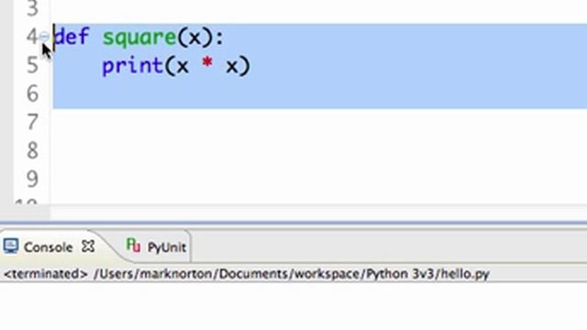Screen dimensions: 587x330
Task: Click the 'def' keyword on line 4
Action: (72, 37)
